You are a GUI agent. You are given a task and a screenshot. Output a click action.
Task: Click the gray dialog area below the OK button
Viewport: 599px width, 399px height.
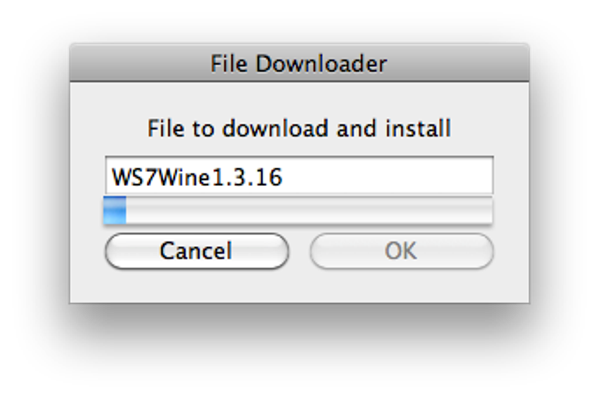tap(401, 286)
